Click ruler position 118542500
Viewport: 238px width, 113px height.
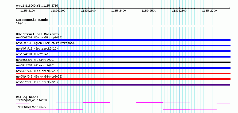149,11
